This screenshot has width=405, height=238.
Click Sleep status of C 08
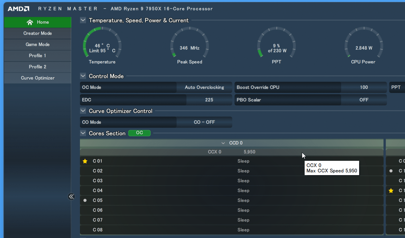tap(243, 230)
